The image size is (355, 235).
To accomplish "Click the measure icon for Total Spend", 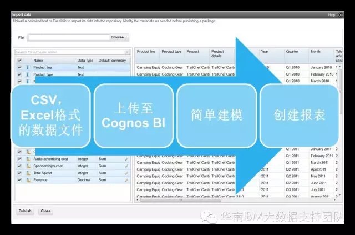I will coord(28,173).
